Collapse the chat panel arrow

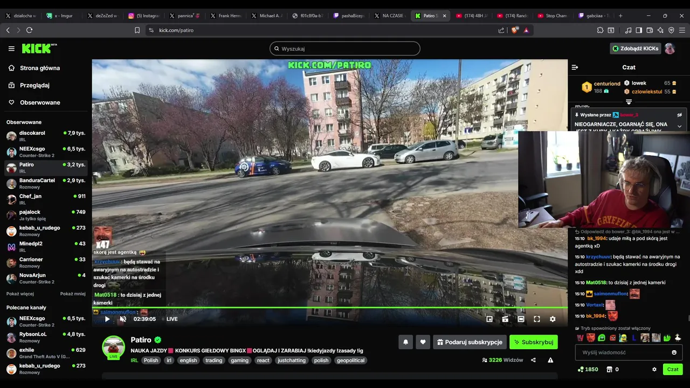click(575, 67)
